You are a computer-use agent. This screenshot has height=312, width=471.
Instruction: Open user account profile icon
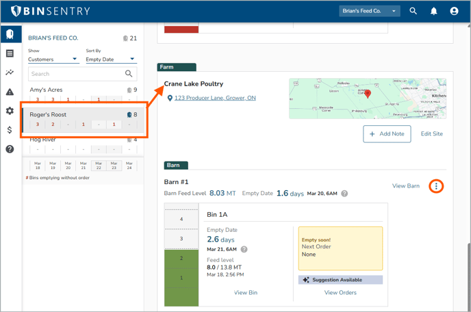tap(454, 11)
